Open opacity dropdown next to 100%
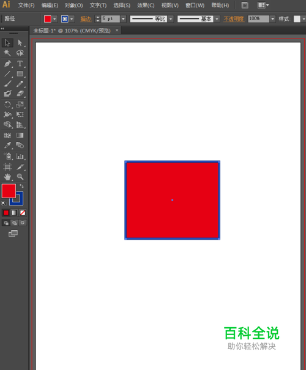 (273, 19)
